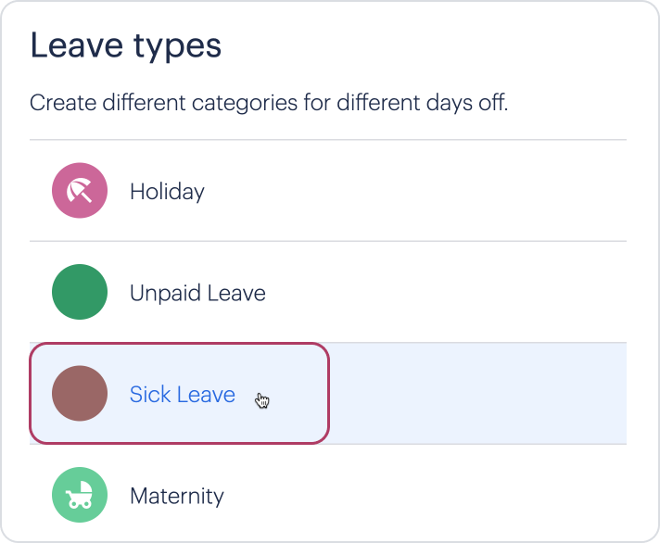Screen dimensions: 660x543
Task: Click the green stroller Maternity icon
Action: (80, 495)
